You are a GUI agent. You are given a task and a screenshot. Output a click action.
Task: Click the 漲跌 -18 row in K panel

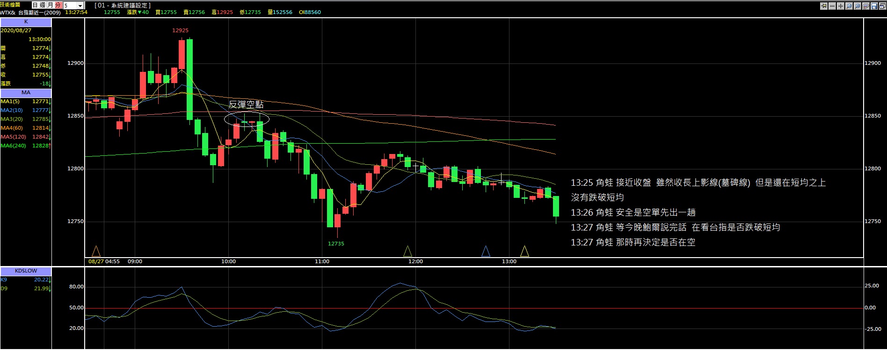pos(26,84)
